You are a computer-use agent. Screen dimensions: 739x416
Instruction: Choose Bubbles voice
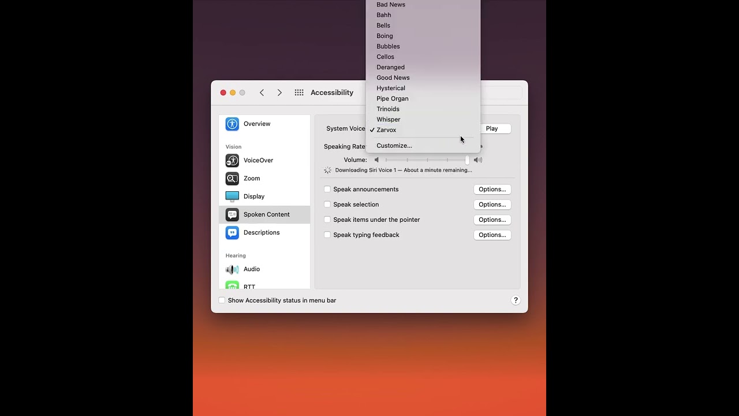423,46
